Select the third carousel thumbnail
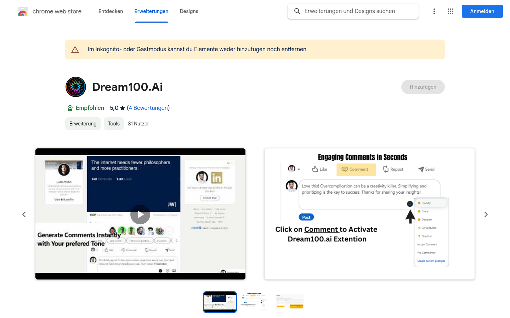The width and height of the screenshot is (510, 318). pos(289,302)
